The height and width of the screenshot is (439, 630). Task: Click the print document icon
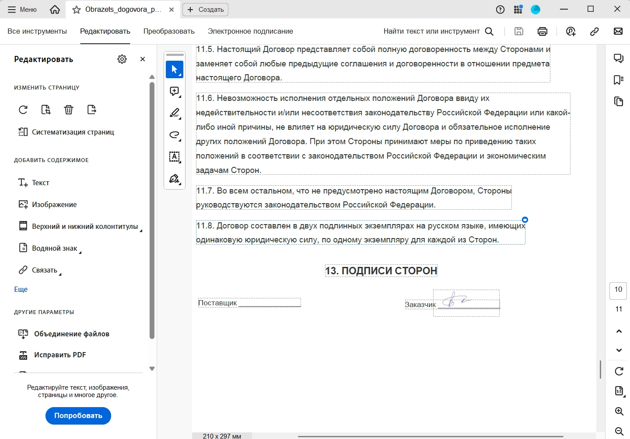click(542, 31)
